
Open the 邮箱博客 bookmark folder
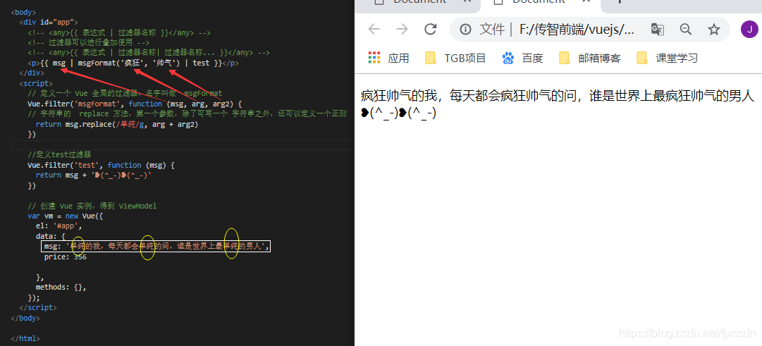pos(589,58)
